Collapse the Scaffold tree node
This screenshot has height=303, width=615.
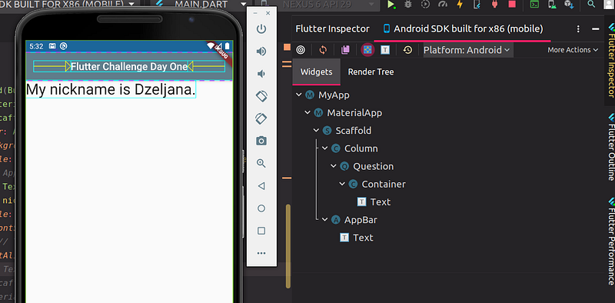pyautogui.click(x=316, y=130)
